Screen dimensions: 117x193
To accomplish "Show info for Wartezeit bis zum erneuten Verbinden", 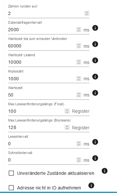I will 95,44.
